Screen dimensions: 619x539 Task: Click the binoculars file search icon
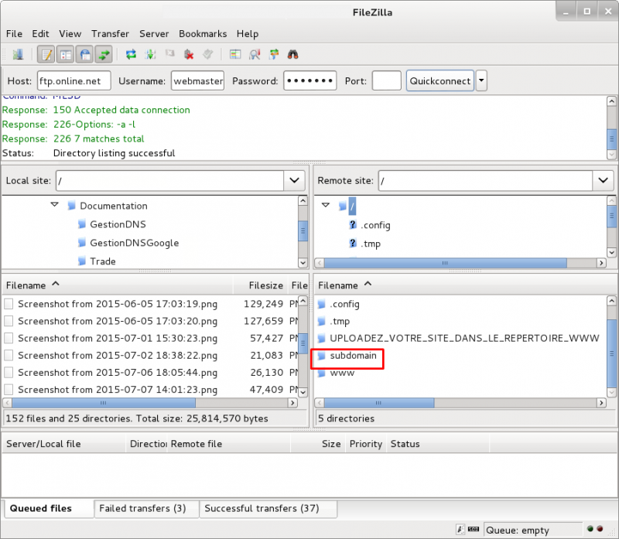pos(293,54)
